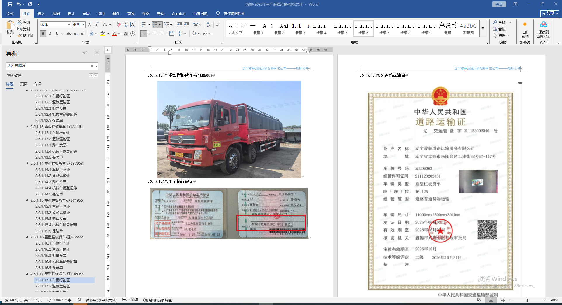Toggle Italic formatting

50,34
